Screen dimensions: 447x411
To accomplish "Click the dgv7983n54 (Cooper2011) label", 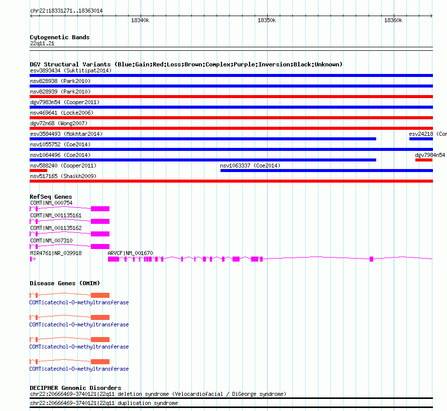I will pyautogui.click(x=65, y=102).
